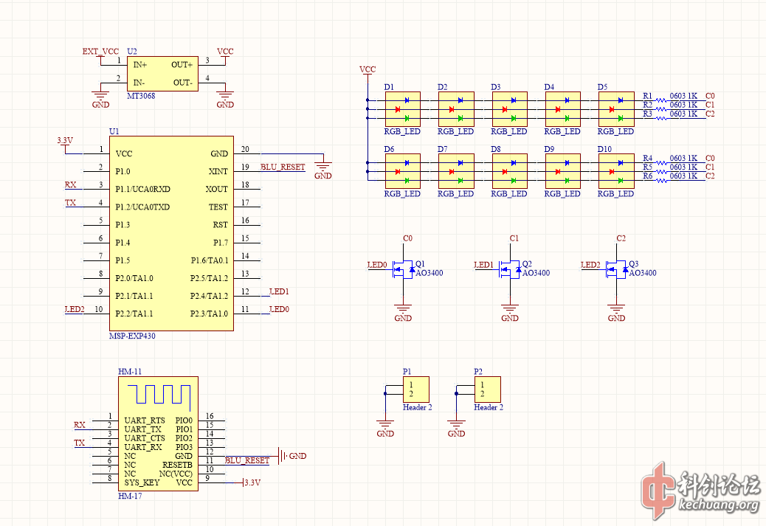Select the P1 Header 2 connector box
The image size is (766, 526).
click(x=416, y=390)
